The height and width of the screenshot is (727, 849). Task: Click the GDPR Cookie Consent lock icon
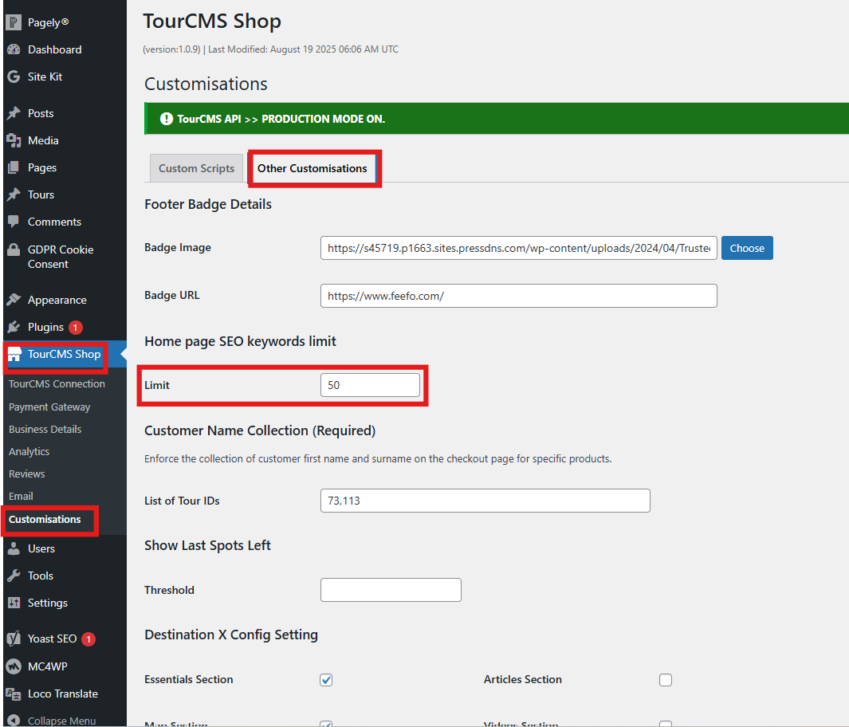coord(14,250)
